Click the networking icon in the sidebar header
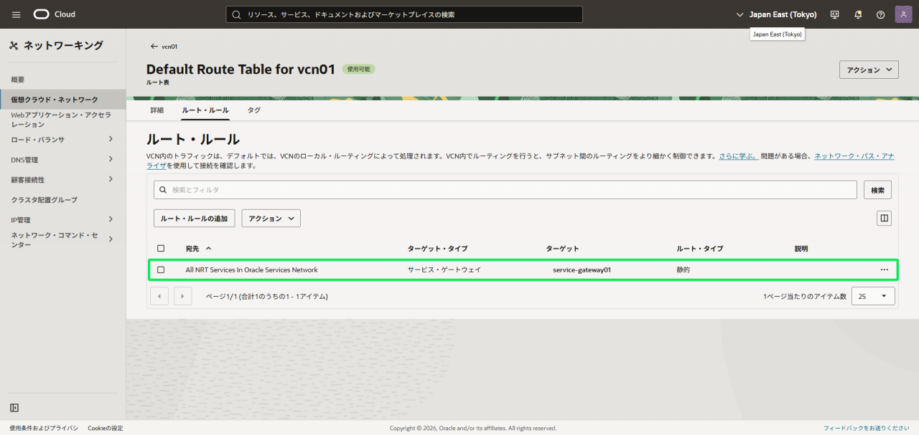The width and height of the screenshot is (919, 435). [x=14, y=46]
